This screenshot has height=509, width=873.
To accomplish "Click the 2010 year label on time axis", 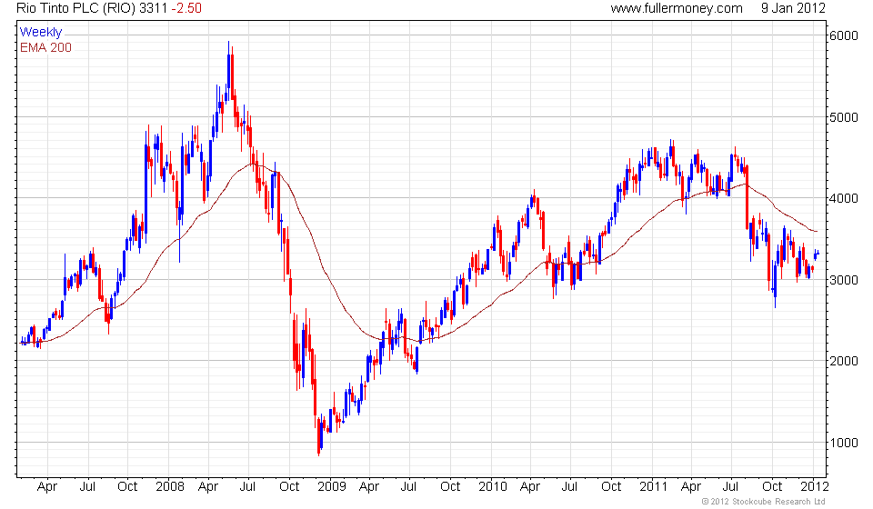I will [x=493, y=487].
